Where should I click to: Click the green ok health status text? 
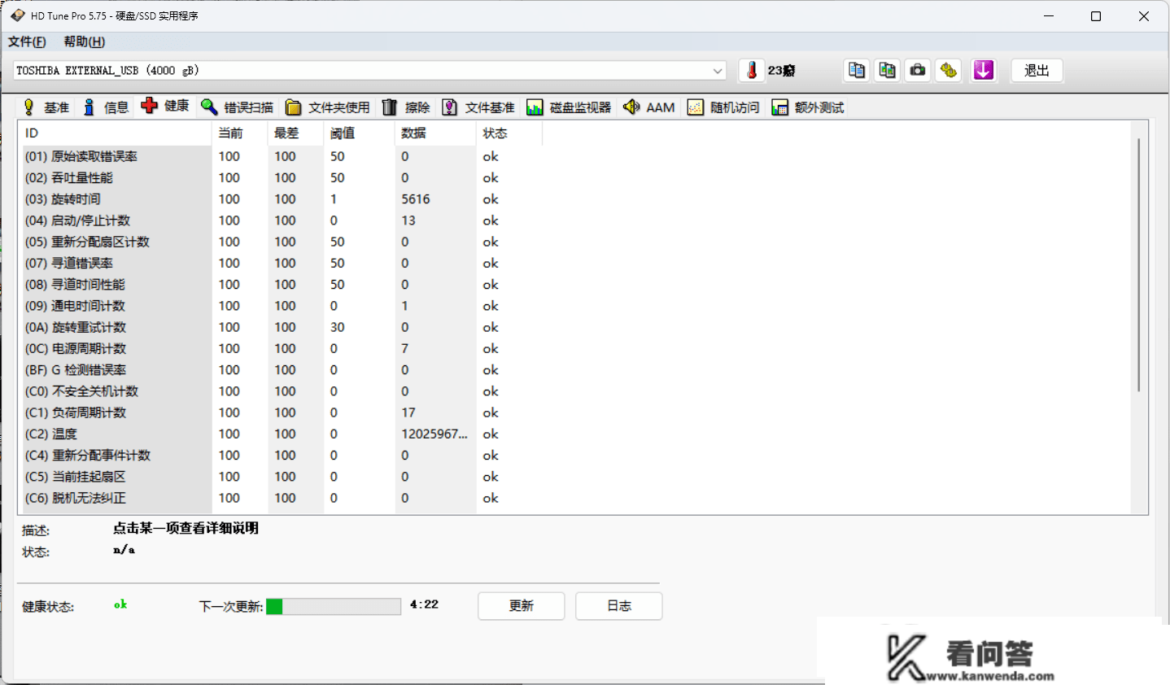pos(120,604)
